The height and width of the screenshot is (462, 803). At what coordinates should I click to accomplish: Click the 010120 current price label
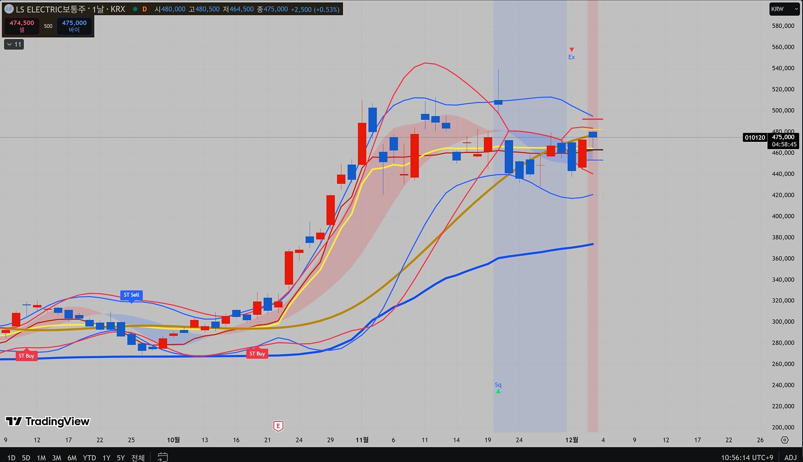pyautogui.click(x=754, y=137)
